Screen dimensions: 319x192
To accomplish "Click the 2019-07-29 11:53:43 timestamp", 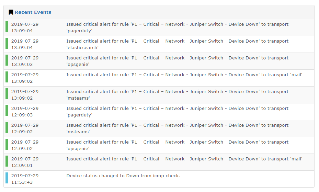I will point(25,179).
